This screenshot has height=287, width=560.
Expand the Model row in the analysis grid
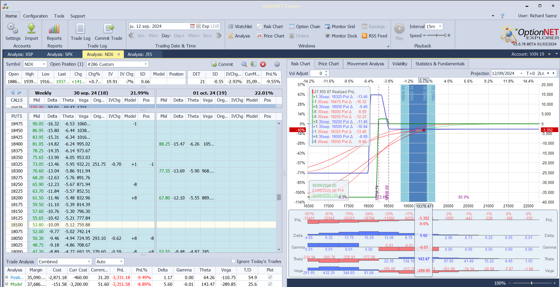[x=7, y=284]
